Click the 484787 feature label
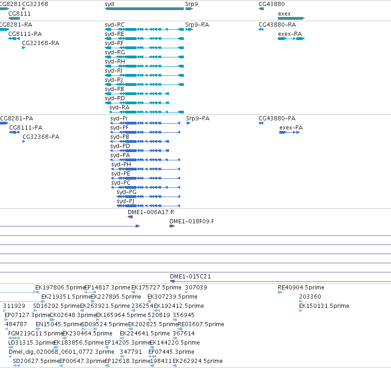The height and width of the screenshot is (368, 391). click(16, 324)
